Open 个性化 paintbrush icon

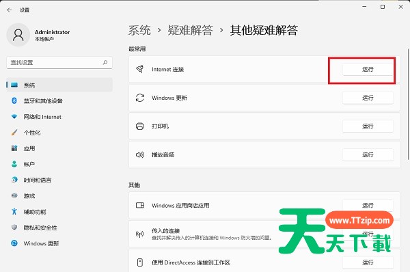coord(14,133)
